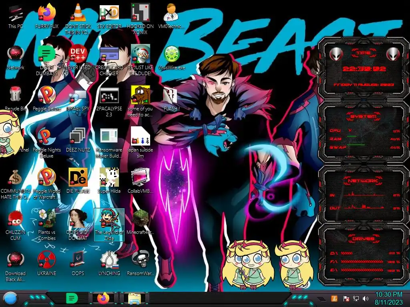Click the SYSTEM widget header

tap(364, 116)
